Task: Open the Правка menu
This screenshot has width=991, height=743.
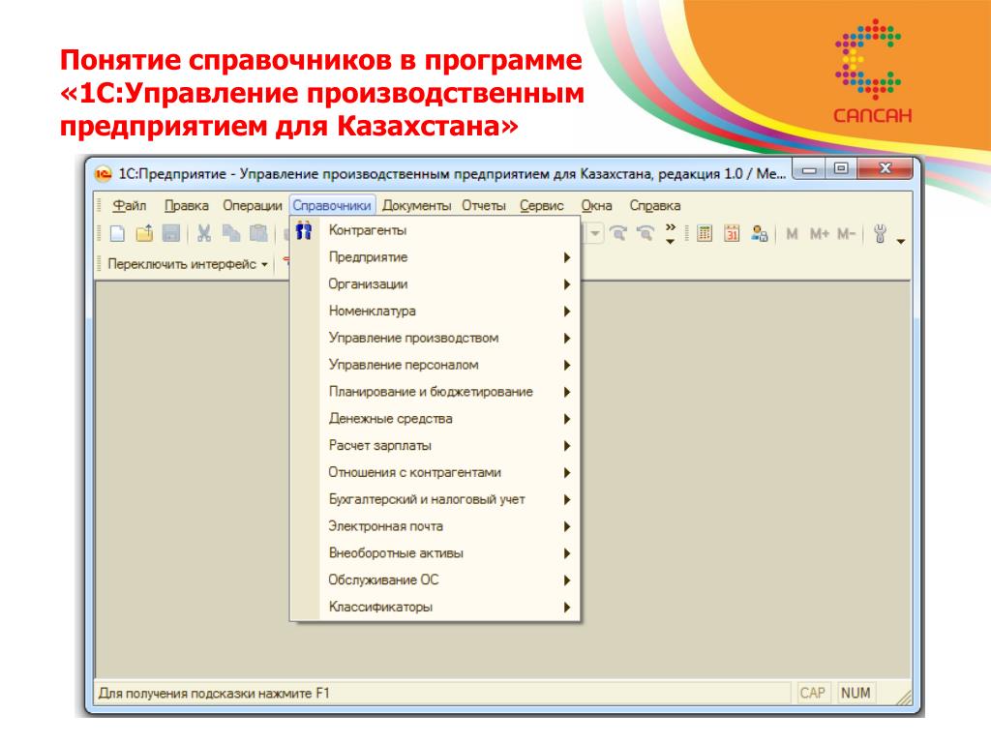Action: pyautogui.click(x=187, y=206)
